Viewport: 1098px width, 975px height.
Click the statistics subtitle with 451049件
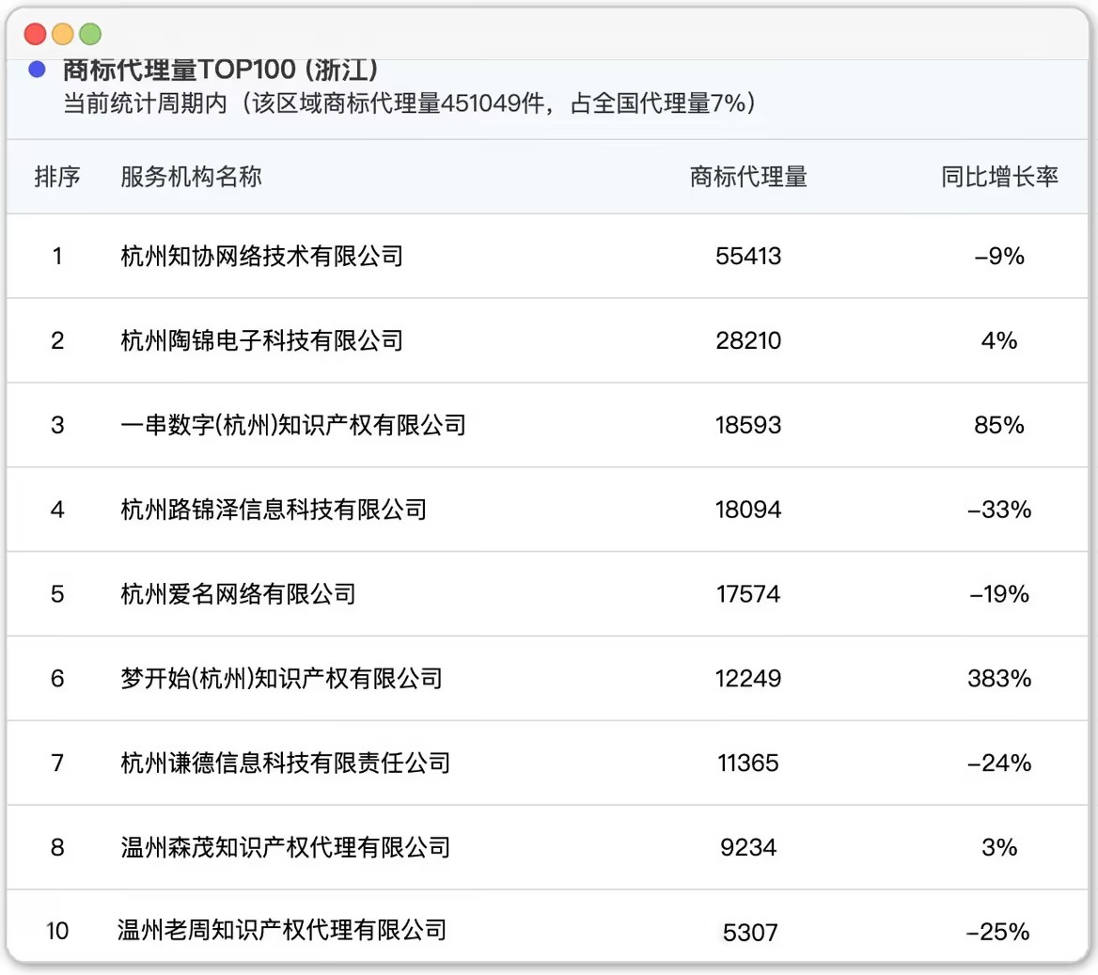[x=410, y=103]
